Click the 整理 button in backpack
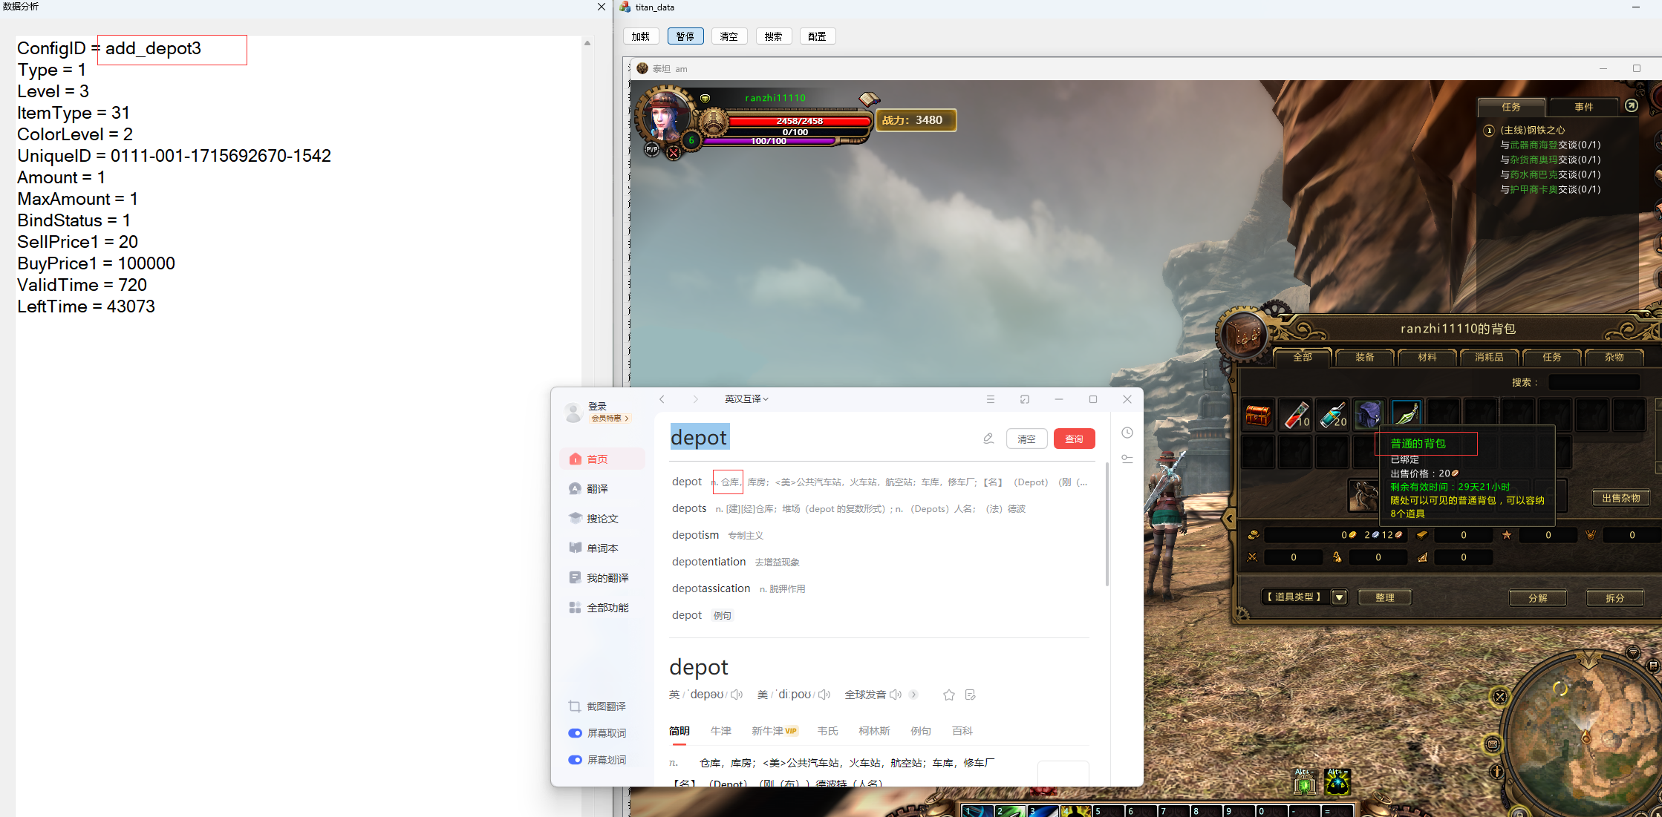 pyautogui.click(x=1385, y=597)
